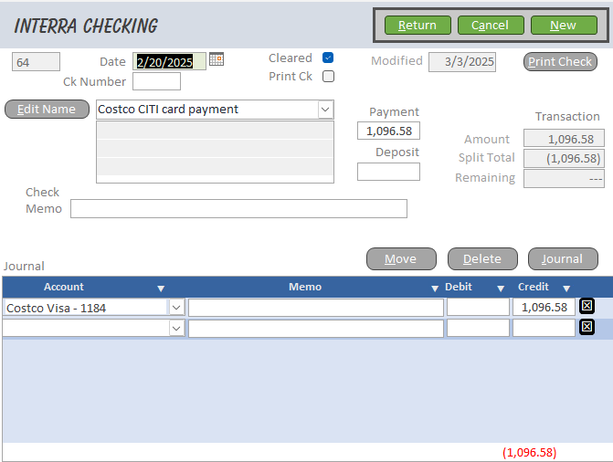The image size is (613, 462).
Task: Open the Debit column filter arrow
Action: (501, 289)
